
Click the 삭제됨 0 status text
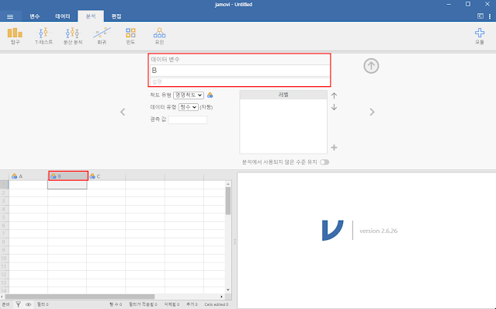tap(172, 304)
